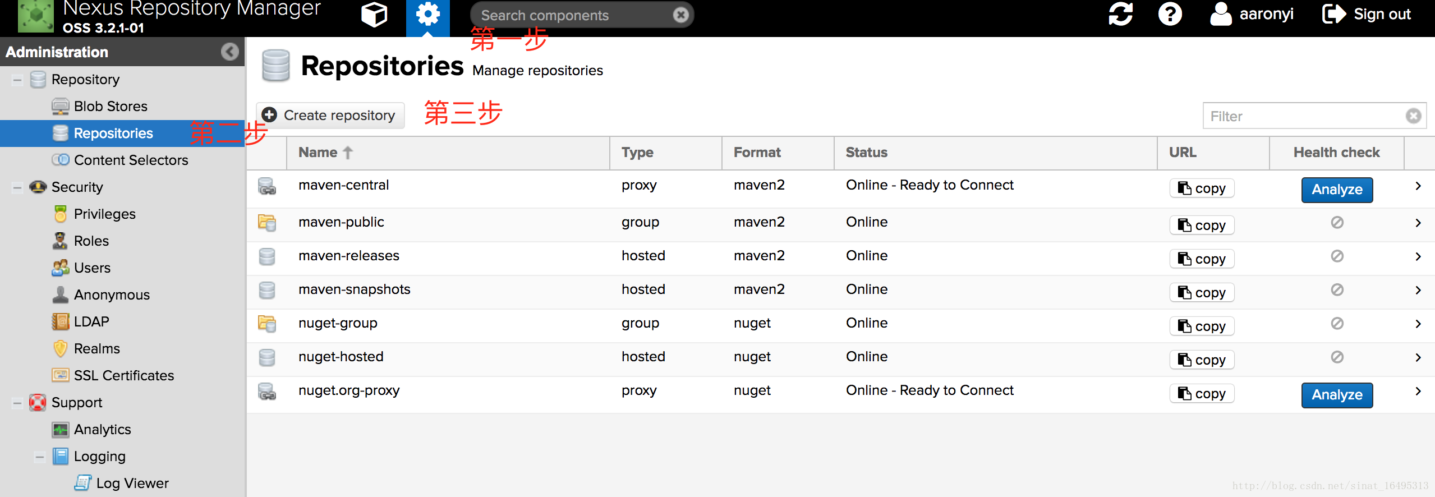Screen dimensions: 1435x497
Task: Analyze nuget.org-proxy health check
Action: coord(1337,395)
